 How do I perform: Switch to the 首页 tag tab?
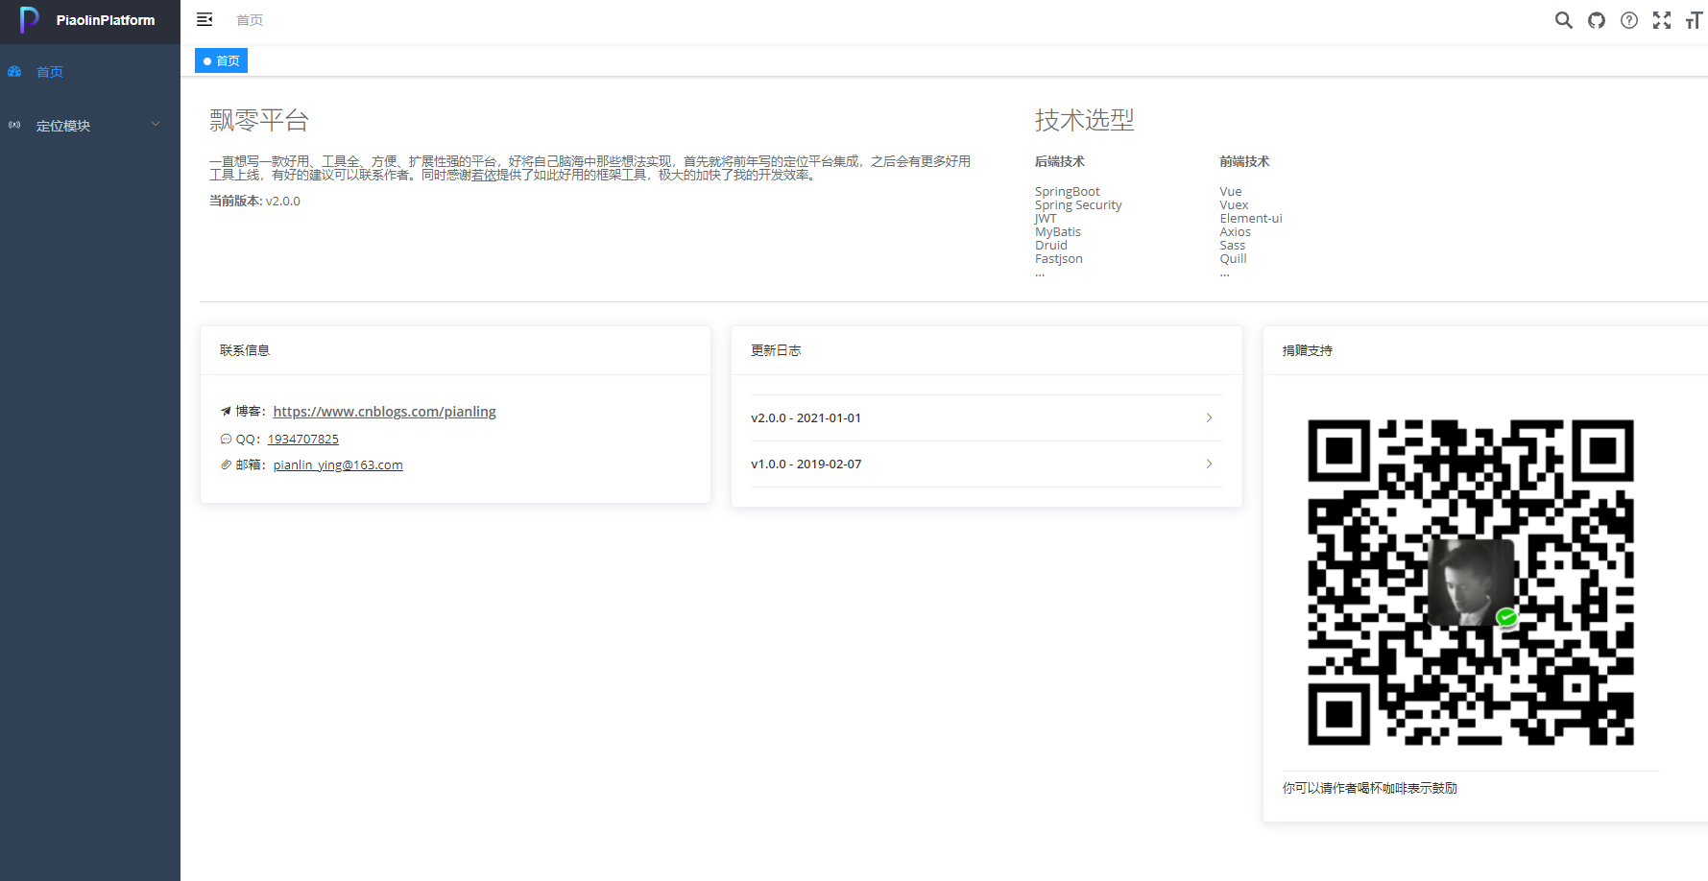222,60
